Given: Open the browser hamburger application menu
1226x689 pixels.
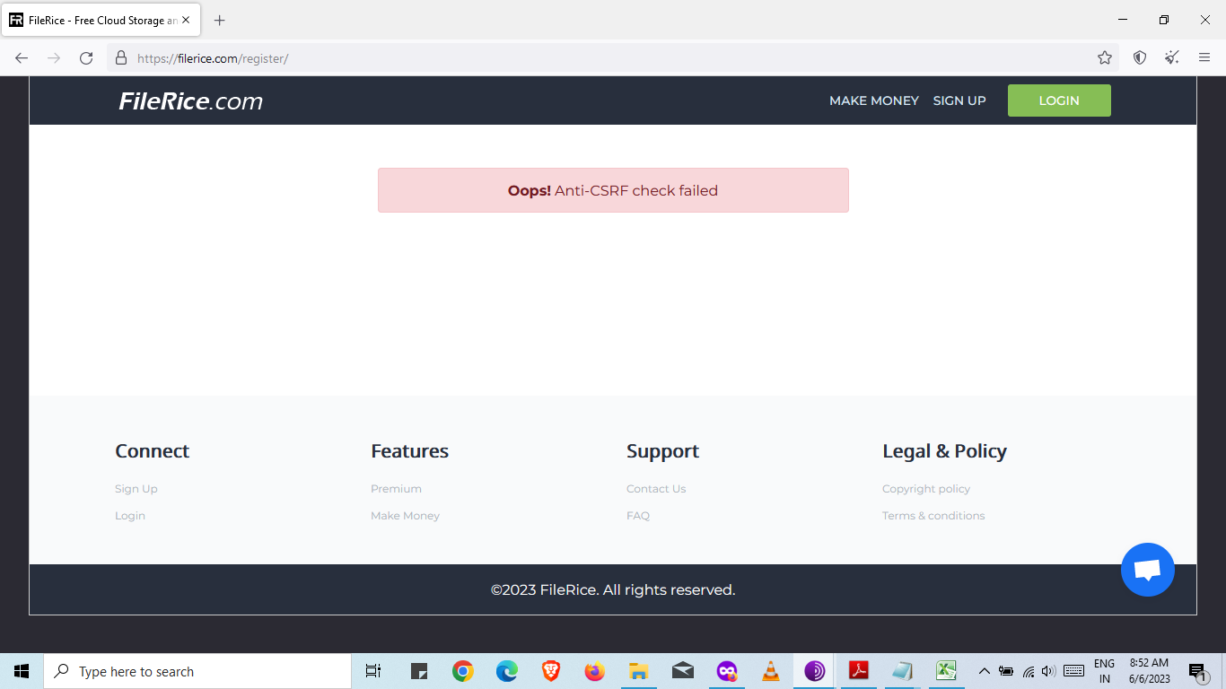Looking at the screenshot, I should (x=1204, y=58).
